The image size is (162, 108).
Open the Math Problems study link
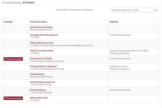(x=37, y=74)
